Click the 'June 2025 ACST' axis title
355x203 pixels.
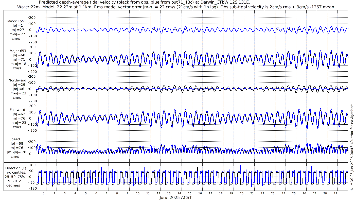pos(176,198)
